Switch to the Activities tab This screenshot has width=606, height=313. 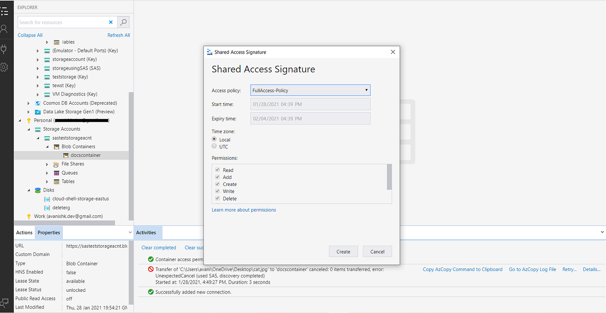coord(147,232)
